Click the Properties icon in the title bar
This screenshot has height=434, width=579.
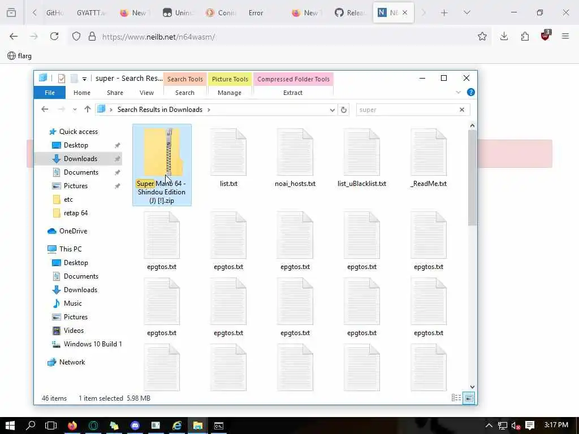tap(62, 79)
